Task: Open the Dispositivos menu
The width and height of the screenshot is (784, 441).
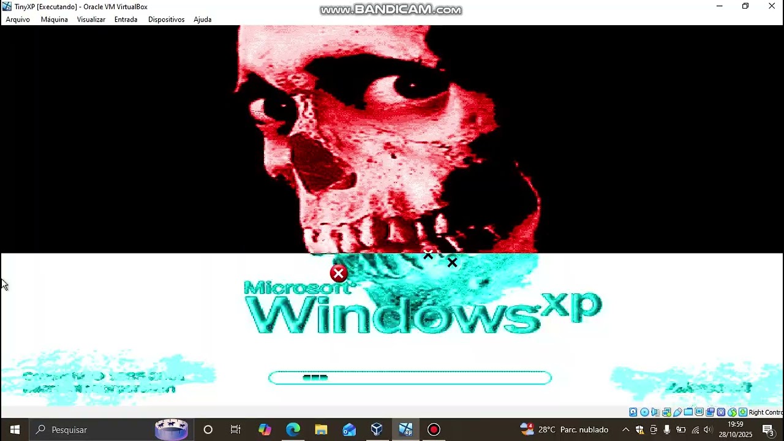Action: tap(166, 20)
